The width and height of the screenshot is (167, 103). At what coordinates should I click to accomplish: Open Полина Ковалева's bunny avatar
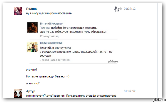(32, 47)
